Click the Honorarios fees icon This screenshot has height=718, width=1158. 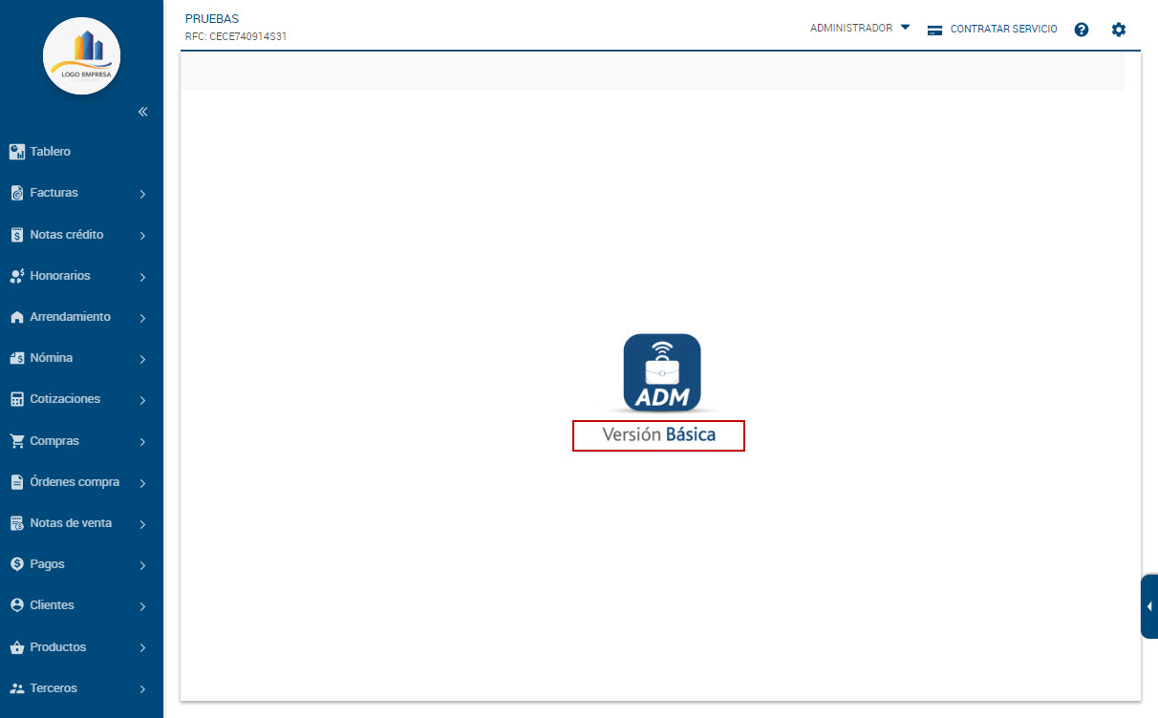[x=16, y=276]
